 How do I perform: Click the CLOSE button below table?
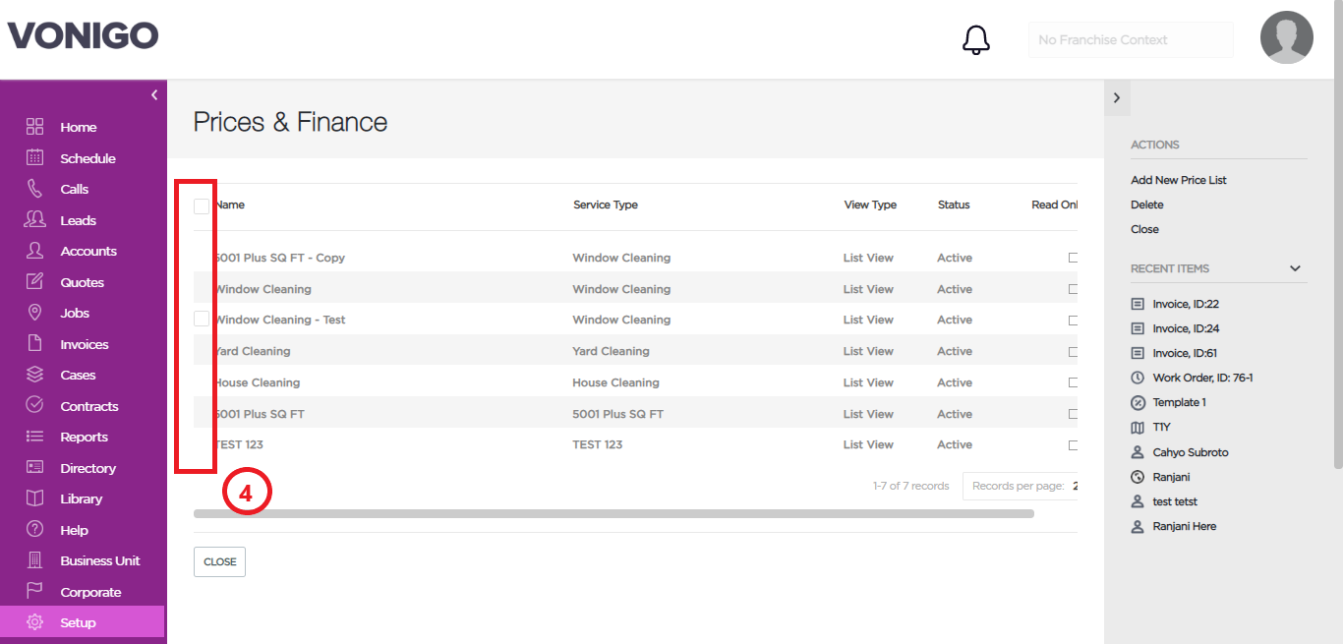pos(219,561)
